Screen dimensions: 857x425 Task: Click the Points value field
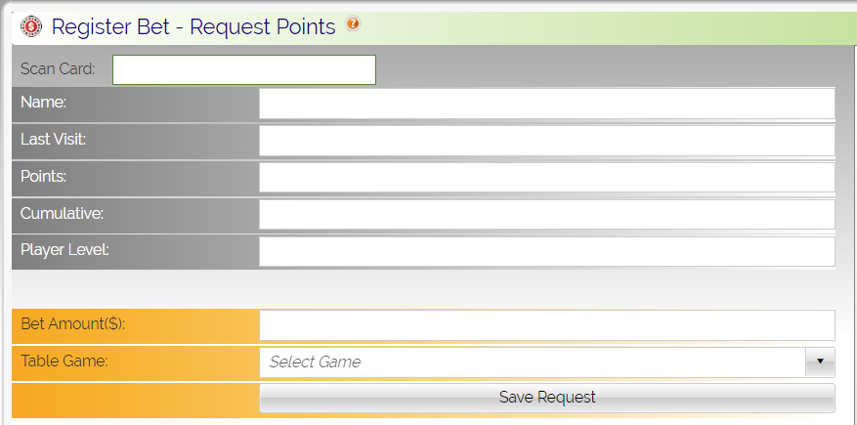[546, 178]
